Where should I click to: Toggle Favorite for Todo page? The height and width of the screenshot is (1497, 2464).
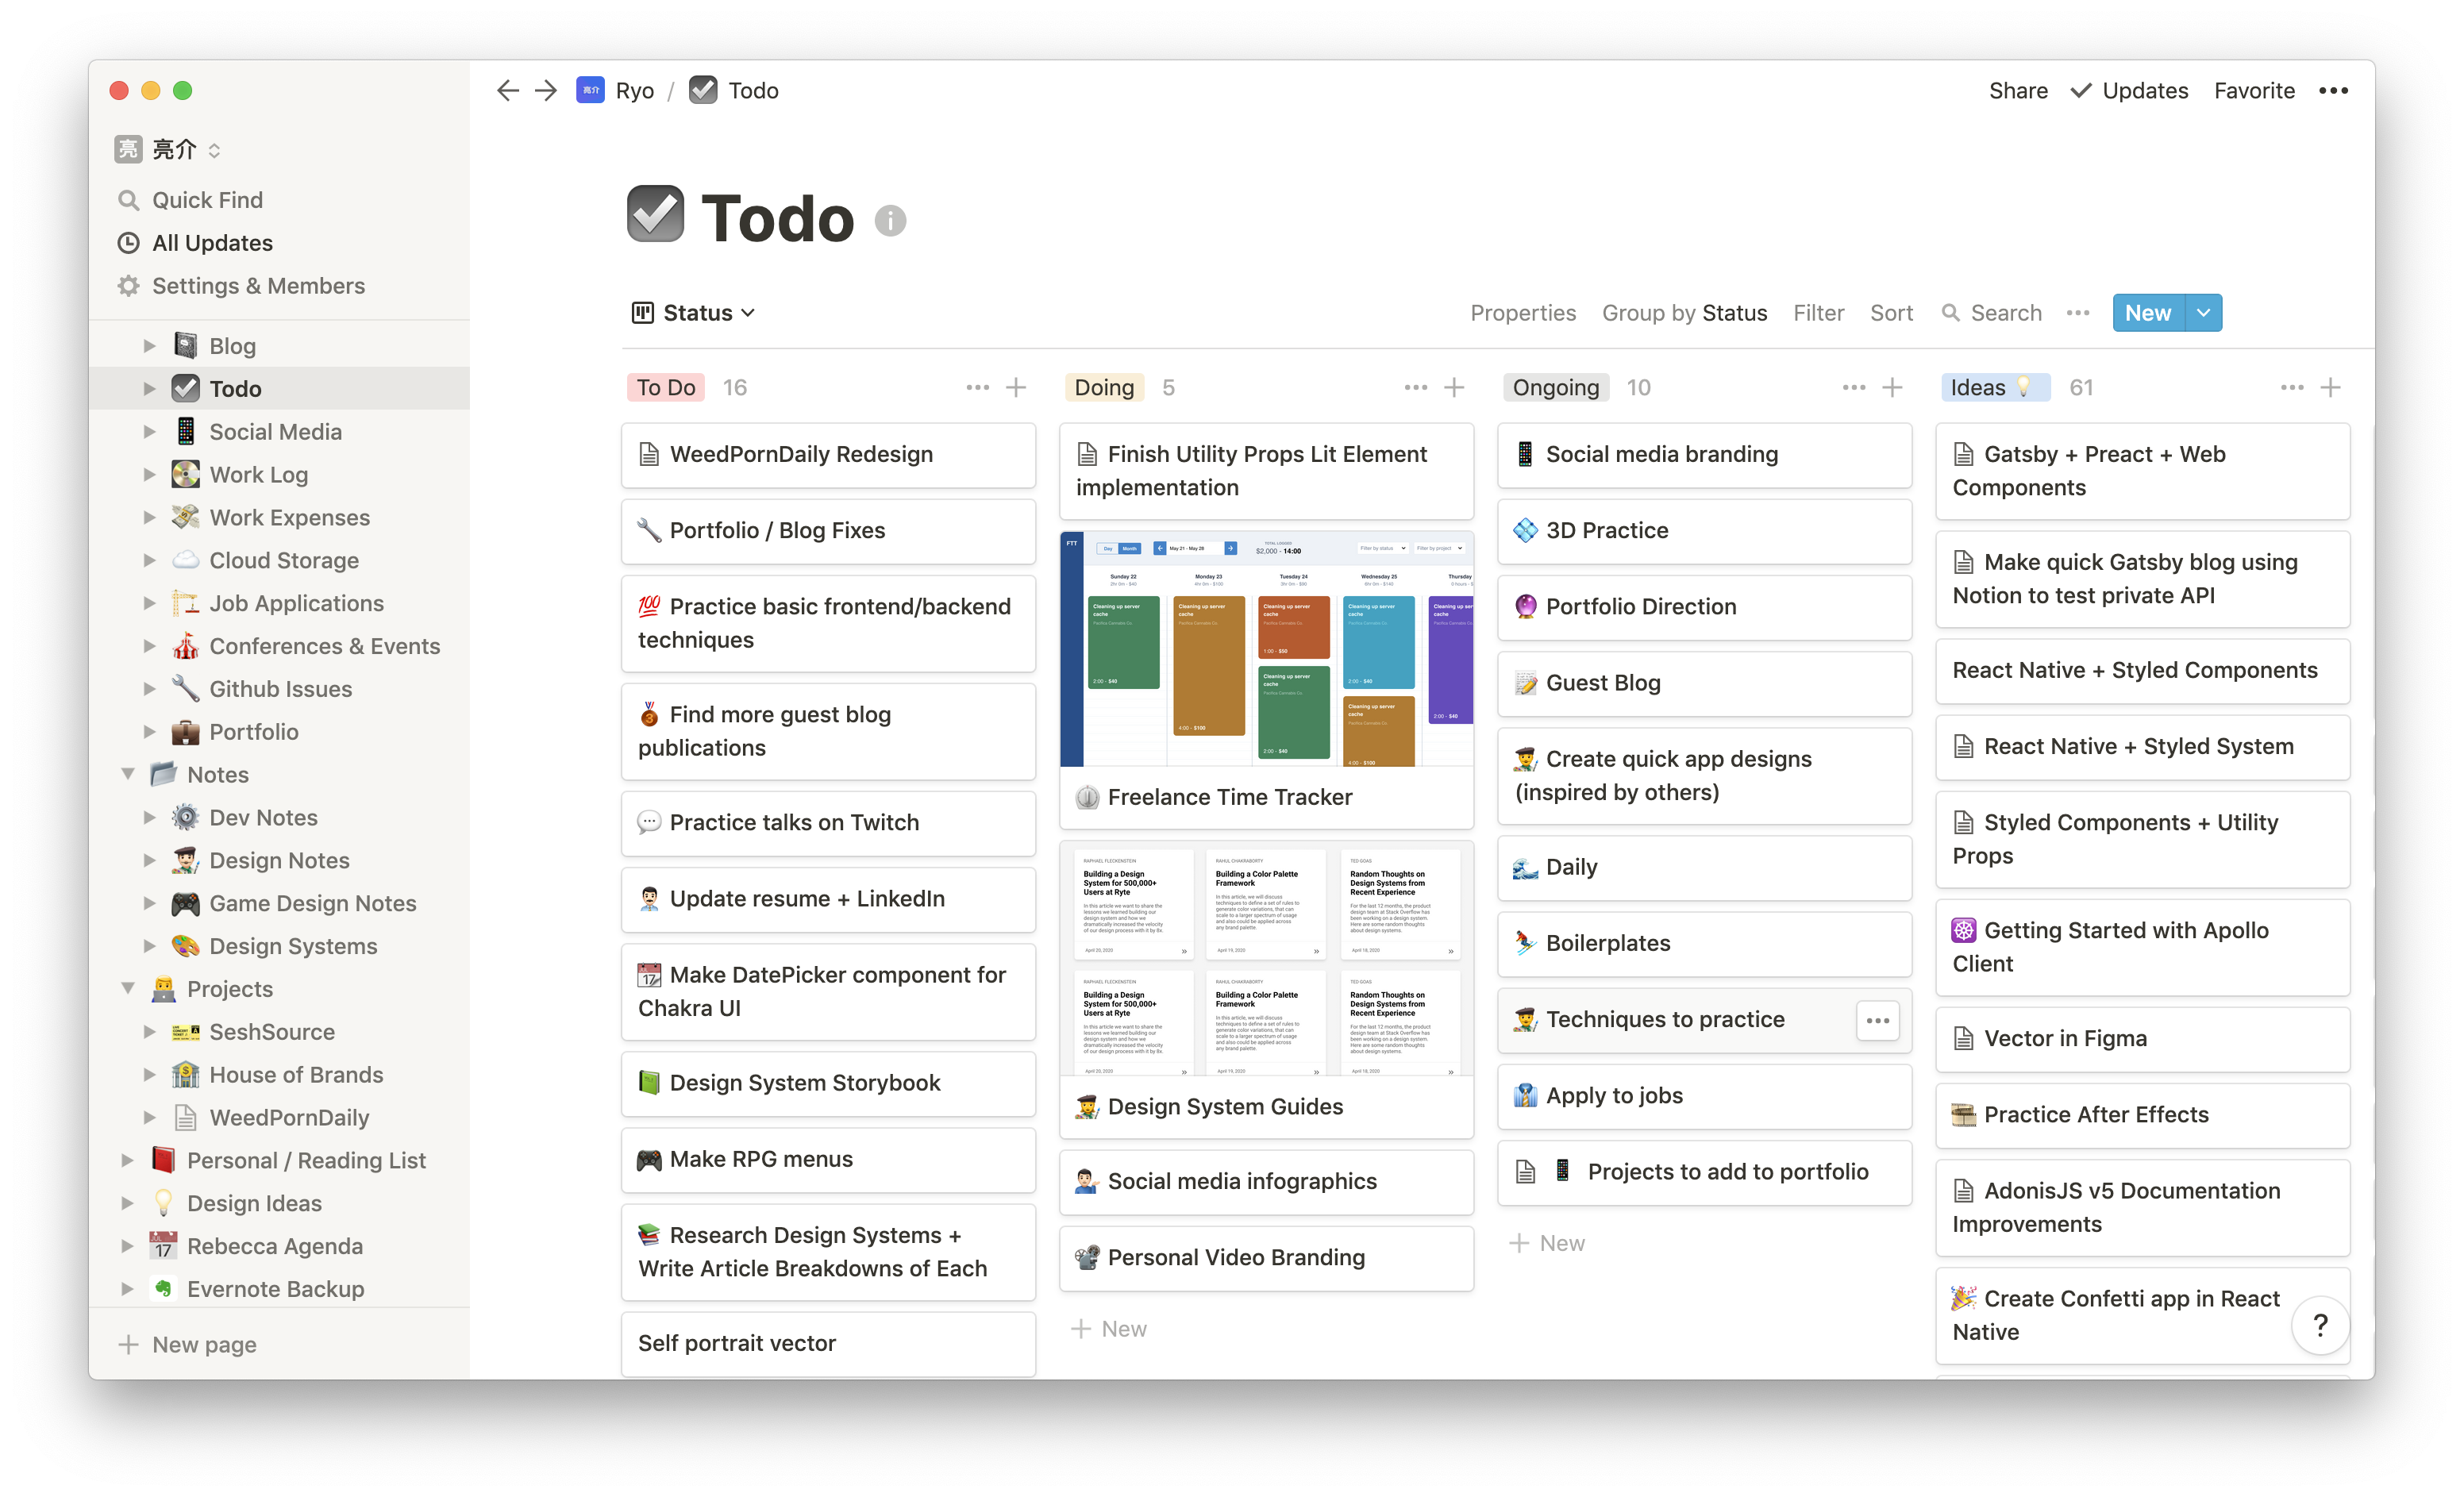2254,90
